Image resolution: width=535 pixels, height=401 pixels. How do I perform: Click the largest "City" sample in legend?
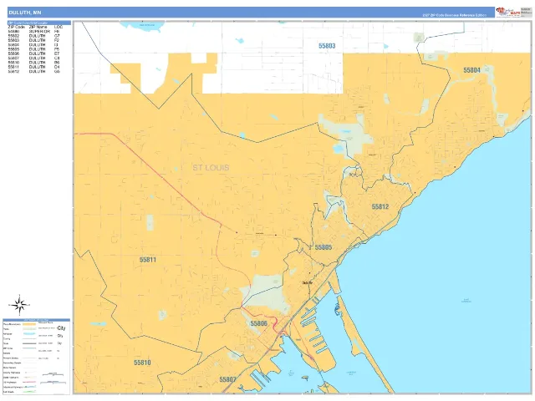point(61,328)
